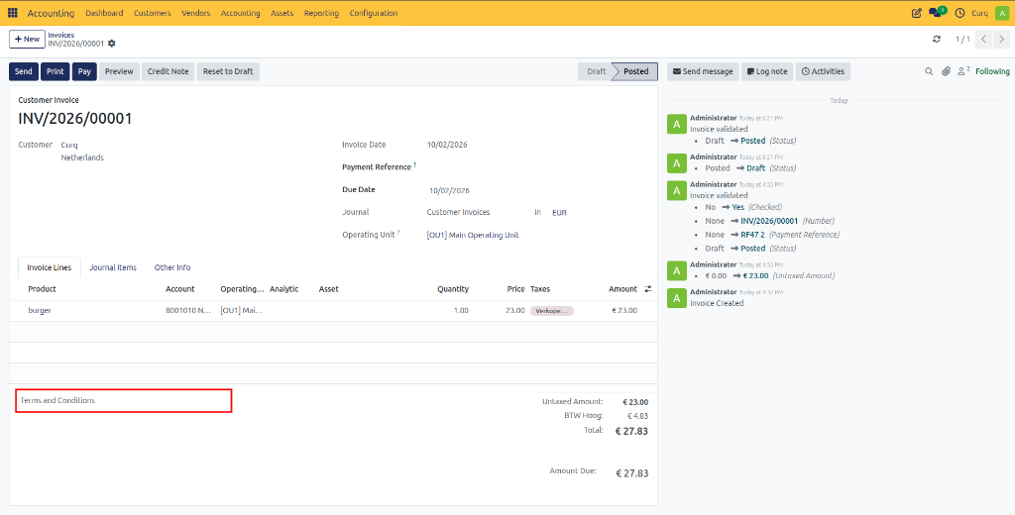This screenshot has height=515, width=1015.
Task: Select the Posted status stage
Action: tap(635, 71)
